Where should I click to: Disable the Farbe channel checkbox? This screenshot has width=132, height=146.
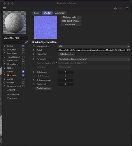[23, 46]
